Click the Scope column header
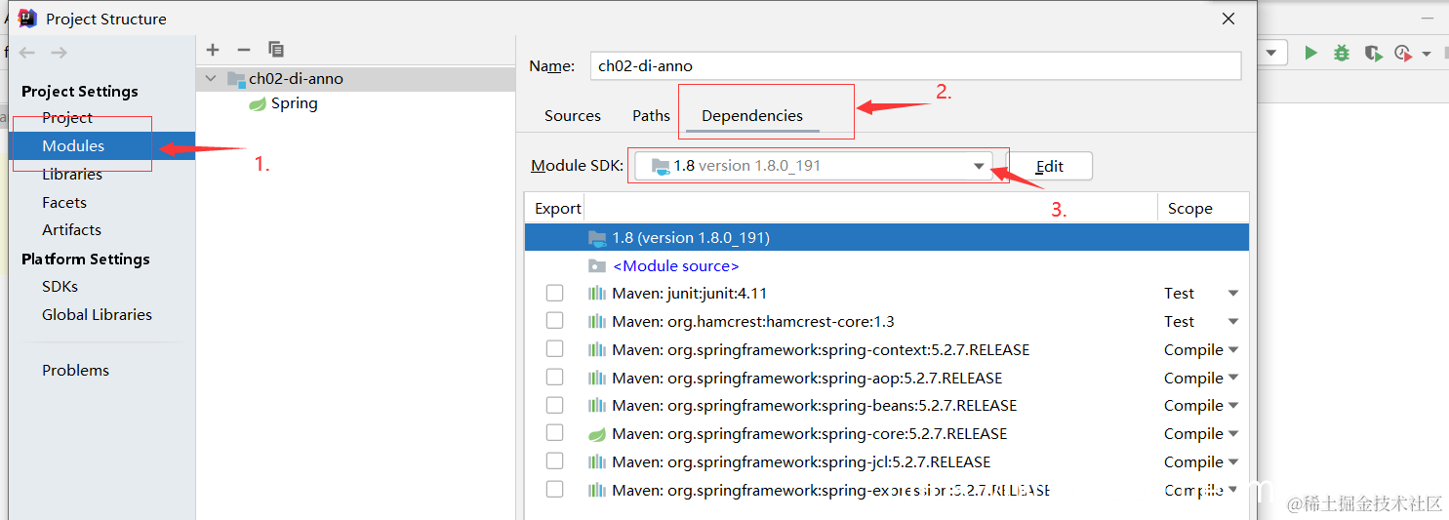1449x520 pixels. (x=1190, y=209)
